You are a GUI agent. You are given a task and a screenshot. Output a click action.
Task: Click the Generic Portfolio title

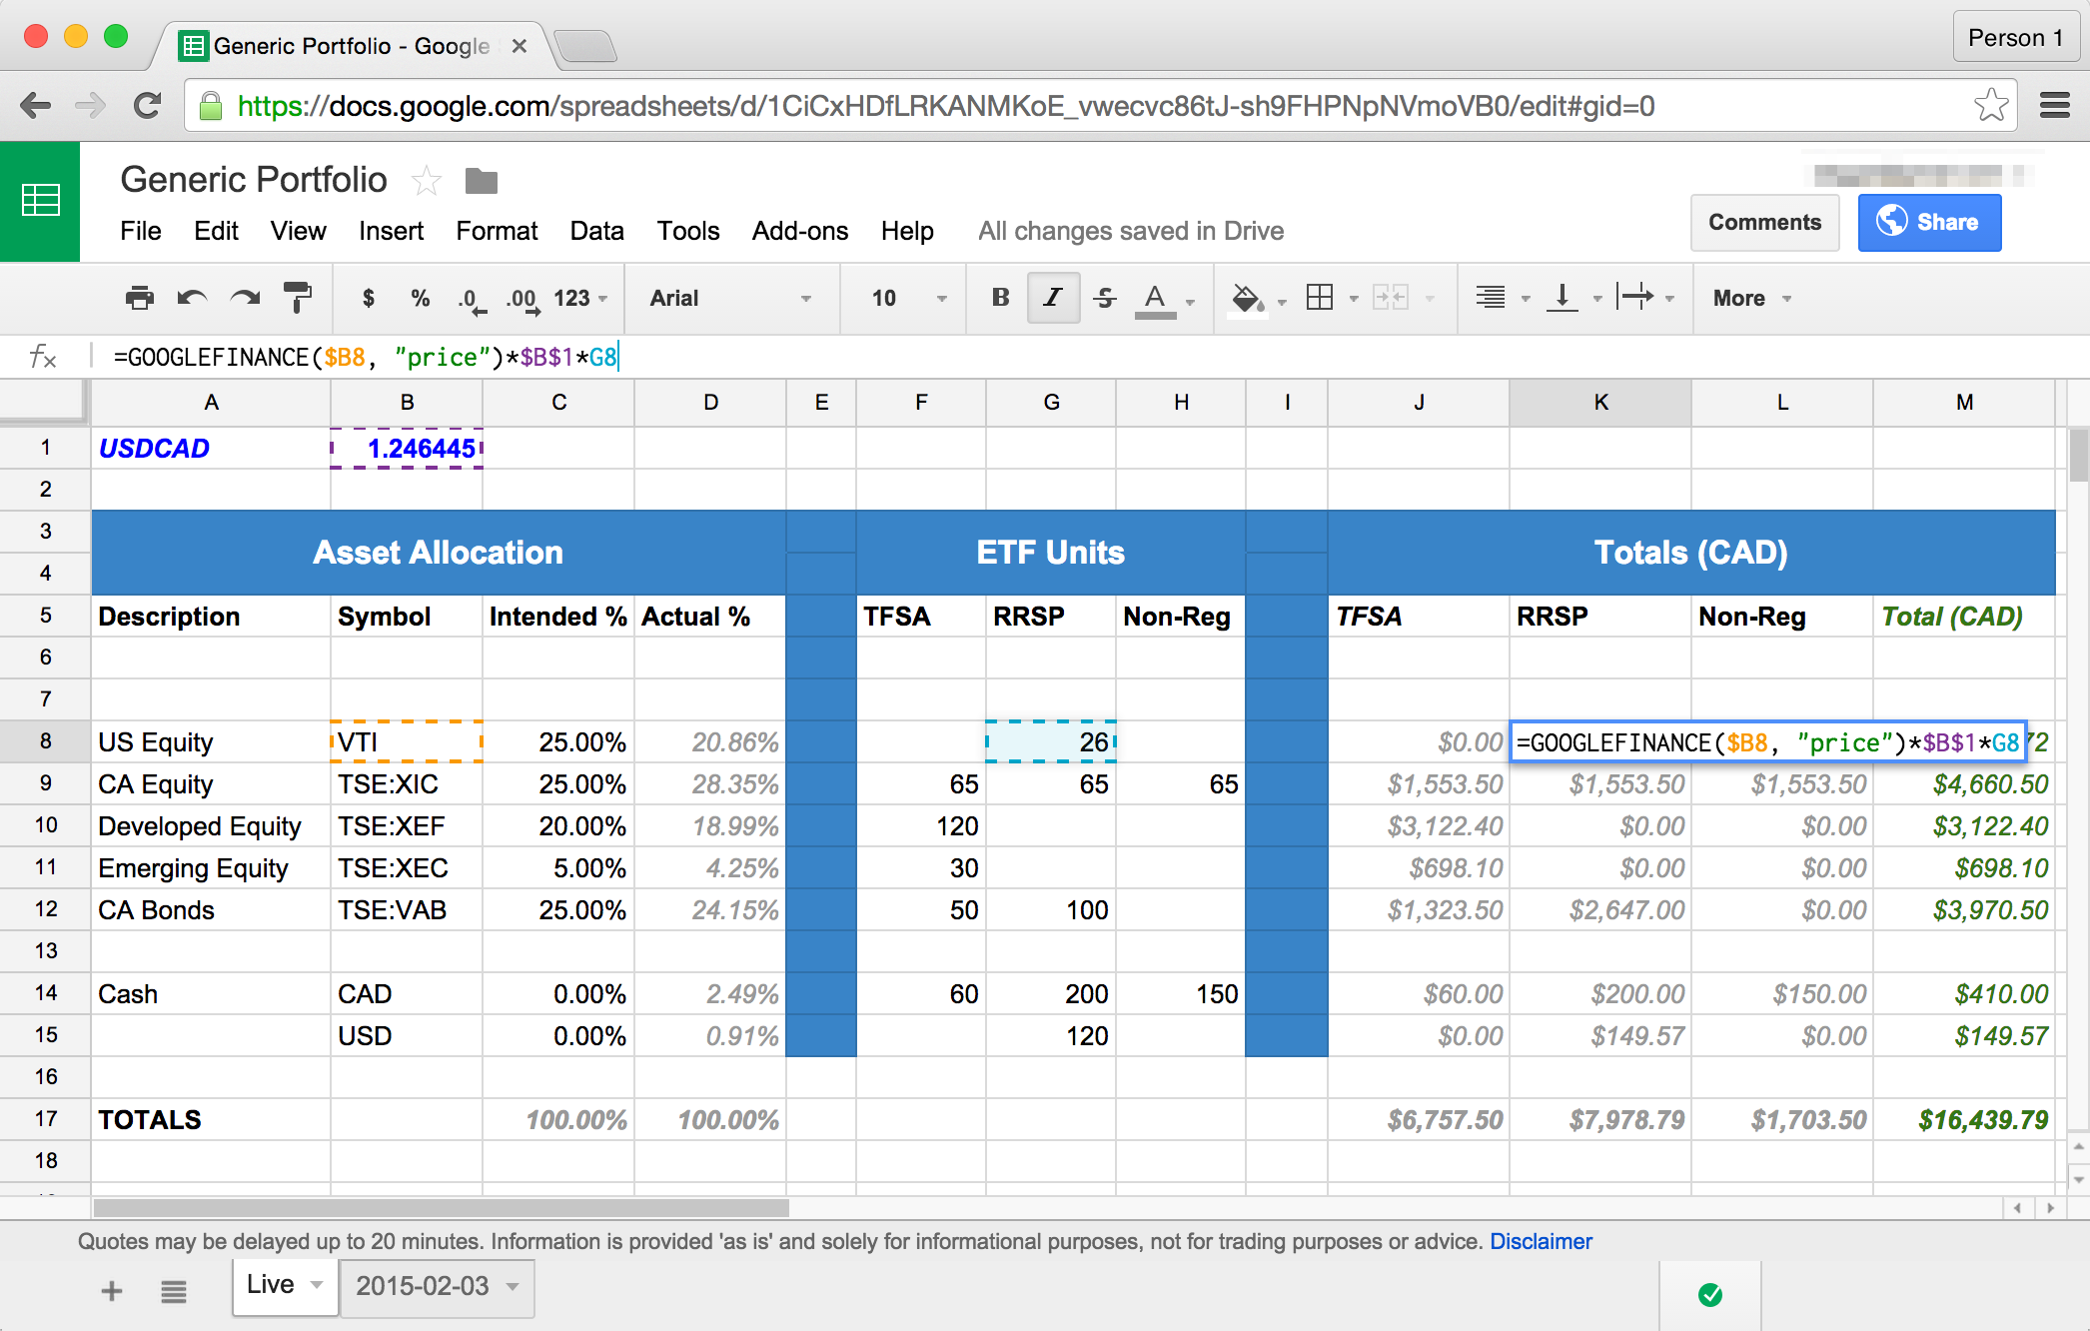[x=254, y=180]
